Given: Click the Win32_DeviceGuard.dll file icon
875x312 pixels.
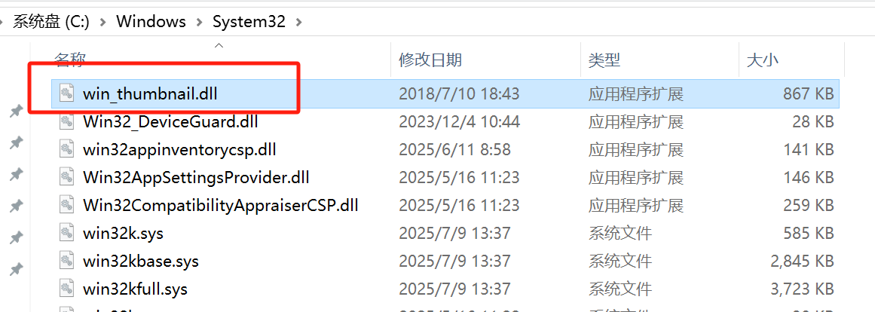Looking at the screenshot, I should click(x=67, y=121).
